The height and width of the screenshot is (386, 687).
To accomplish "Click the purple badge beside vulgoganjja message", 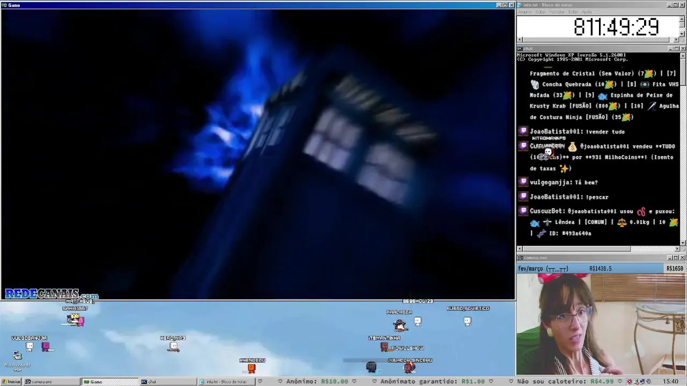I will coord(523,182).
